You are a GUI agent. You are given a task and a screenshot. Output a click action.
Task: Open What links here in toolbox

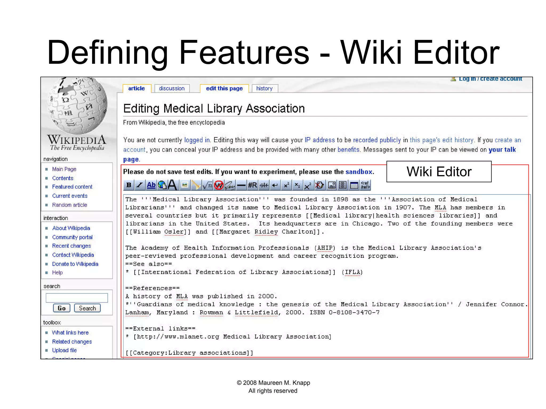tap(70, 333)
